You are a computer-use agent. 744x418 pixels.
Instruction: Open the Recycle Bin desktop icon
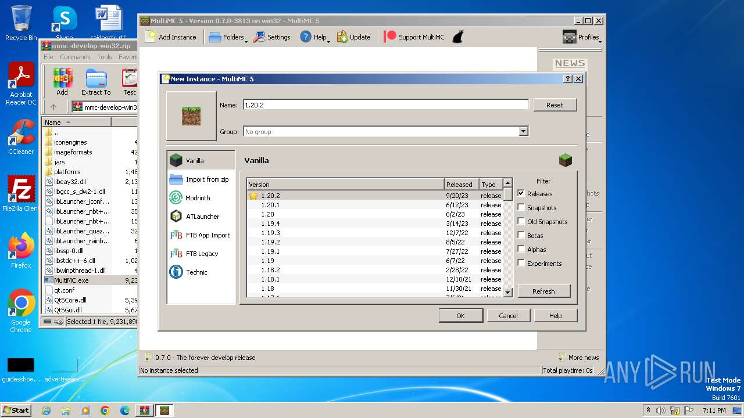coord(21,23)
